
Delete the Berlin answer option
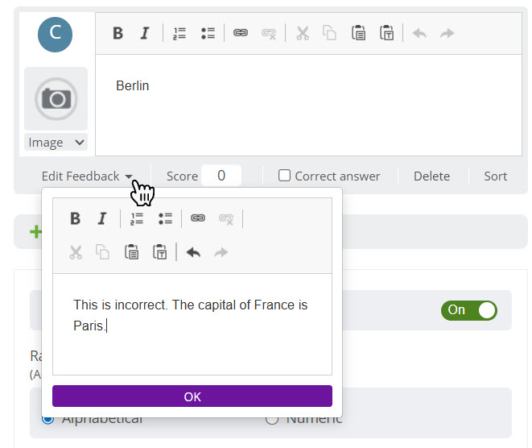point(432,176)
